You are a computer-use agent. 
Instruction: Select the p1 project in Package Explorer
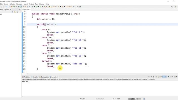[x=1, y=14]
